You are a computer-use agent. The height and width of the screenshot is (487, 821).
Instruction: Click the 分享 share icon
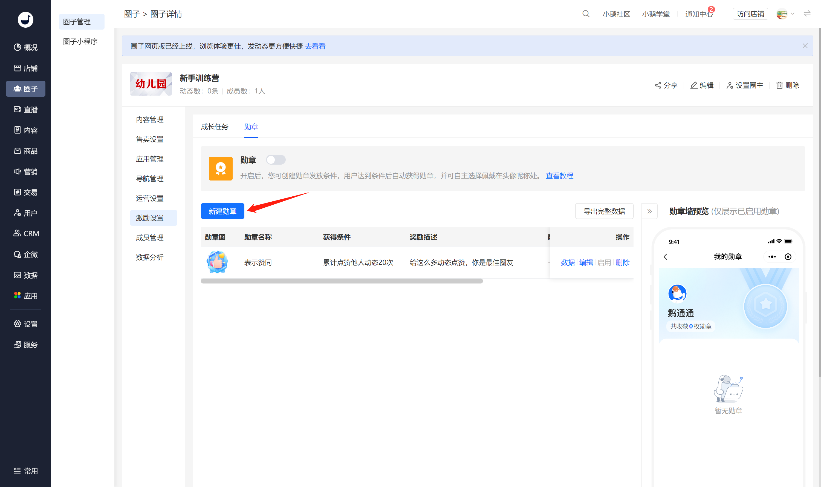(658, 85)
